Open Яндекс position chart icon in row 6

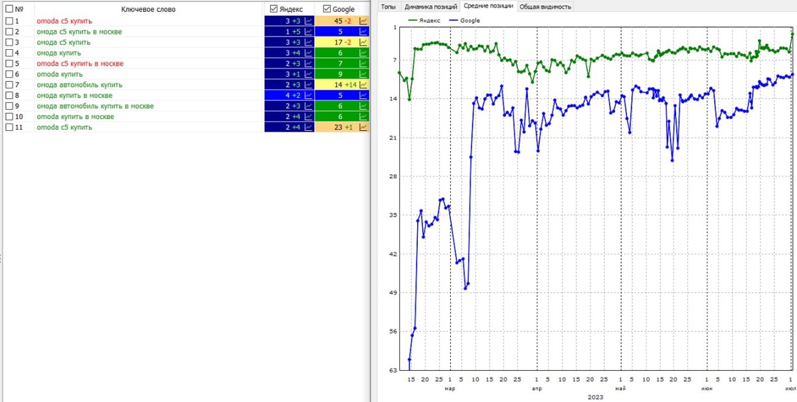click(x=308, y=74)
